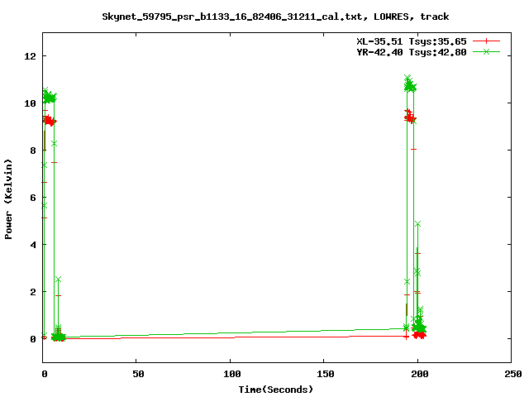This screenshot has height=397, width=529.
Task: Click the Time(Seconds) x-axis label
Action: tap(275, 390)
